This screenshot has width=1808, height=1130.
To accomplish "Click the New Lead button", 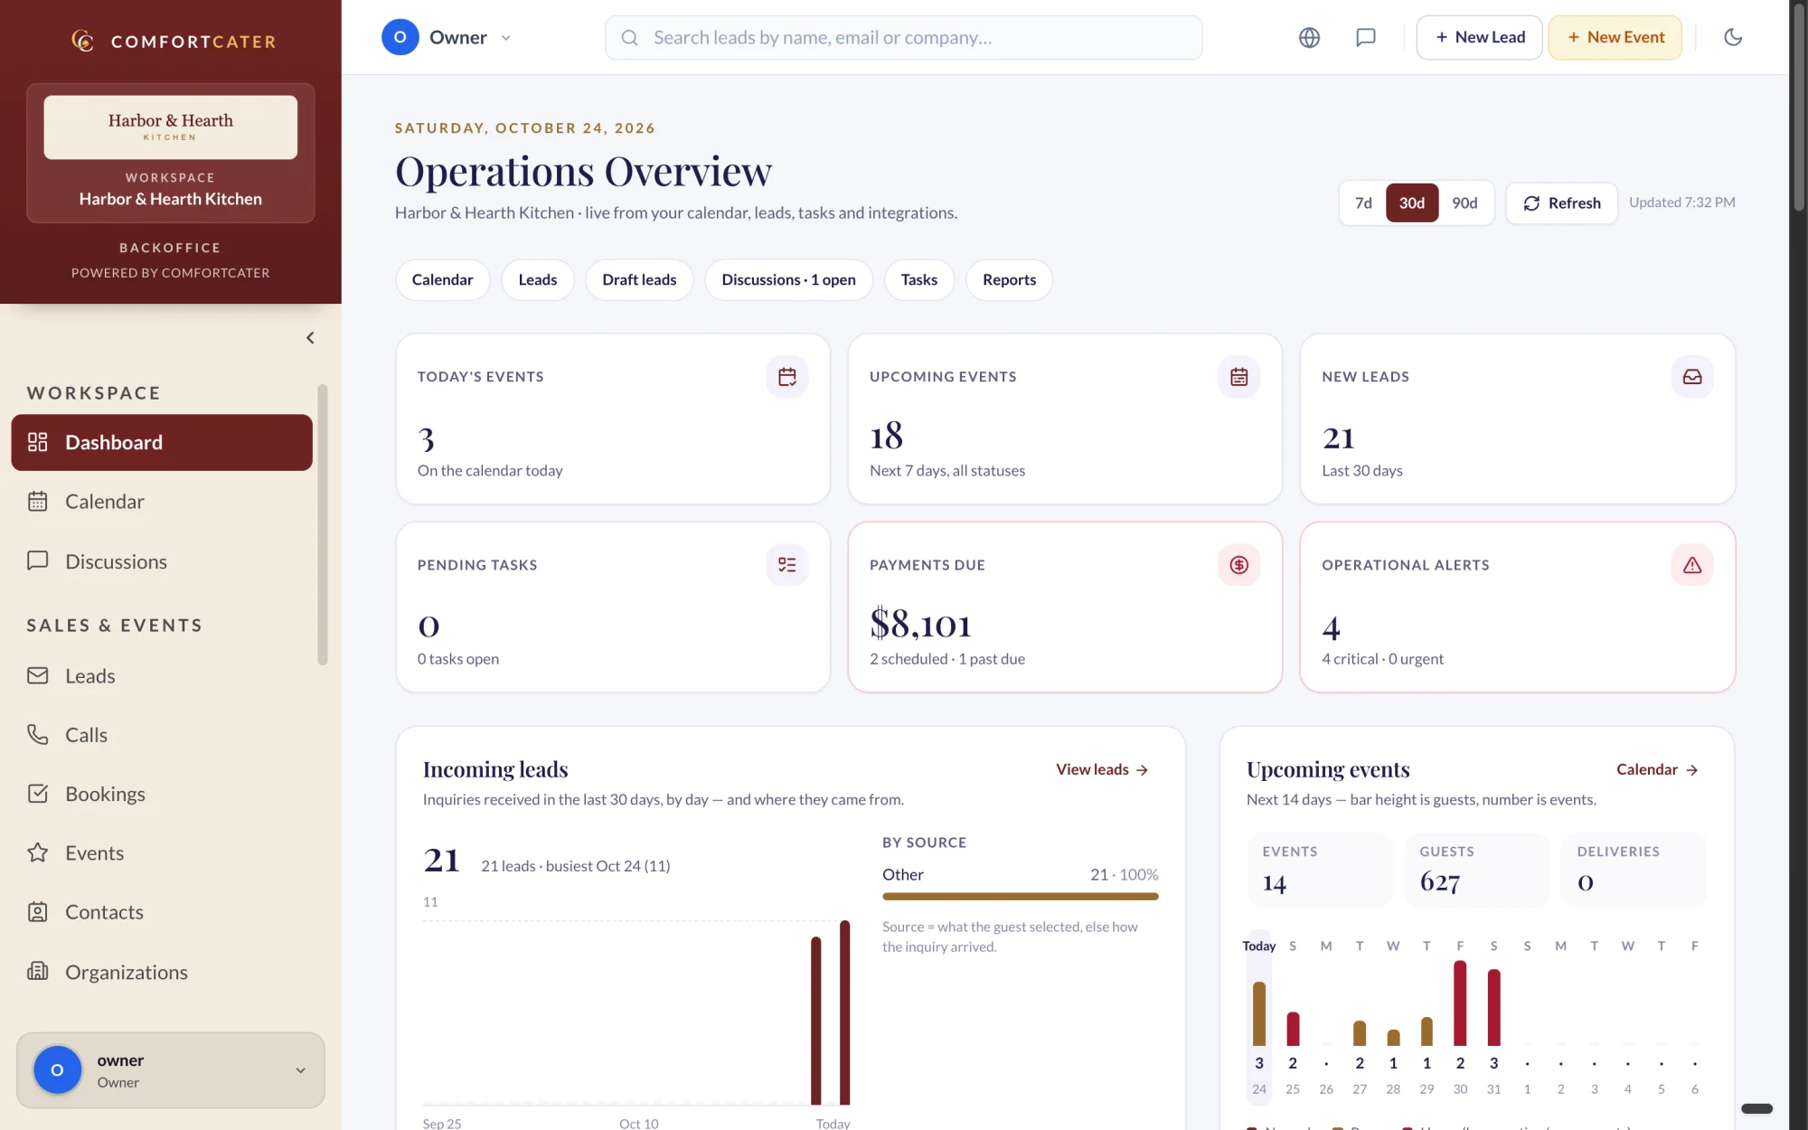I will pos(1479,38).
